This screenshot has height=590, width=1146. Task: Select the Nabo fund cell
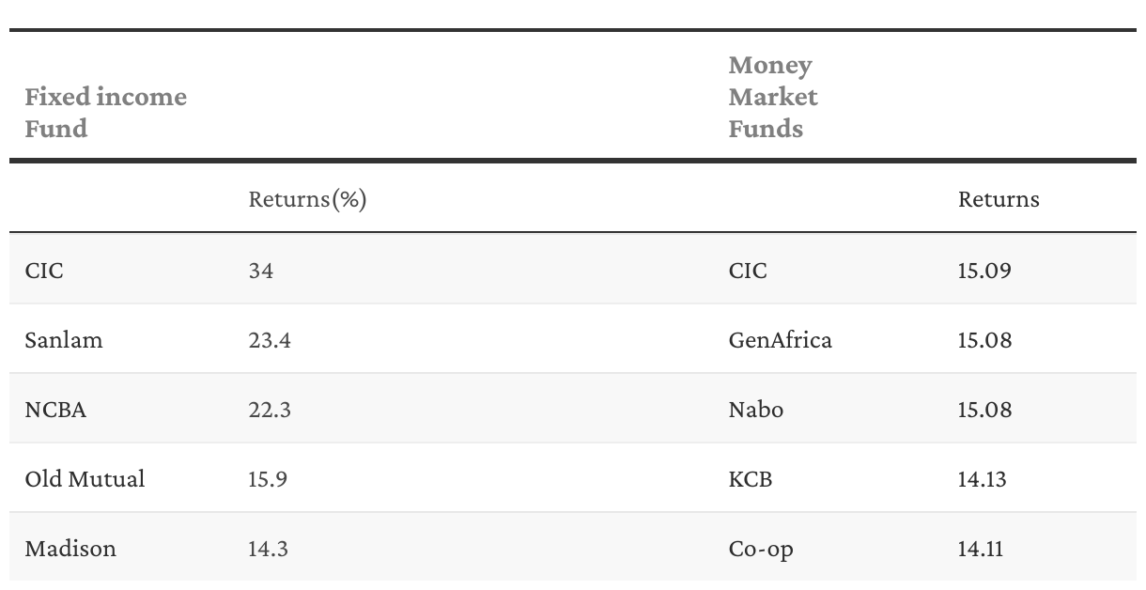tap(755, 410)
